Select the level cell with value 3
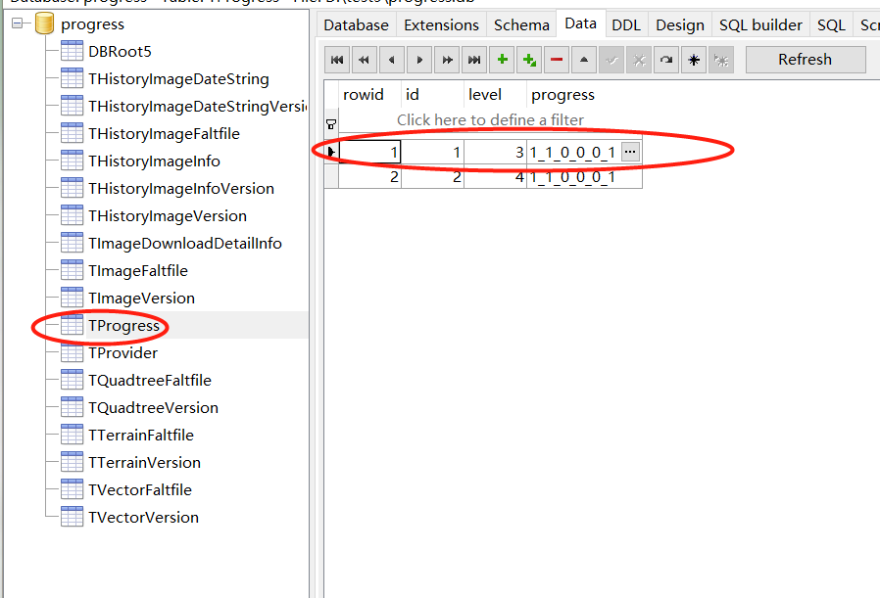Viewport: 880px width, 598px height. coord(495,152)
